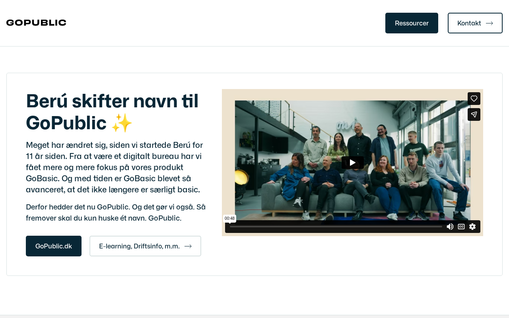Click the heading 'Berú skifter navn til GoPublic'
This screenshot has width=509, height=318.
pos(112,112)
